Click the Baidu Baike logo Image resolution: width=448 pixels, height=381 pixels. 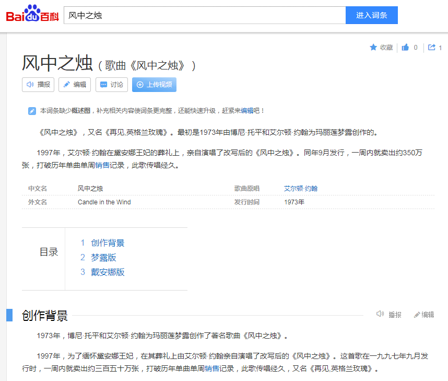click(32, 14)
